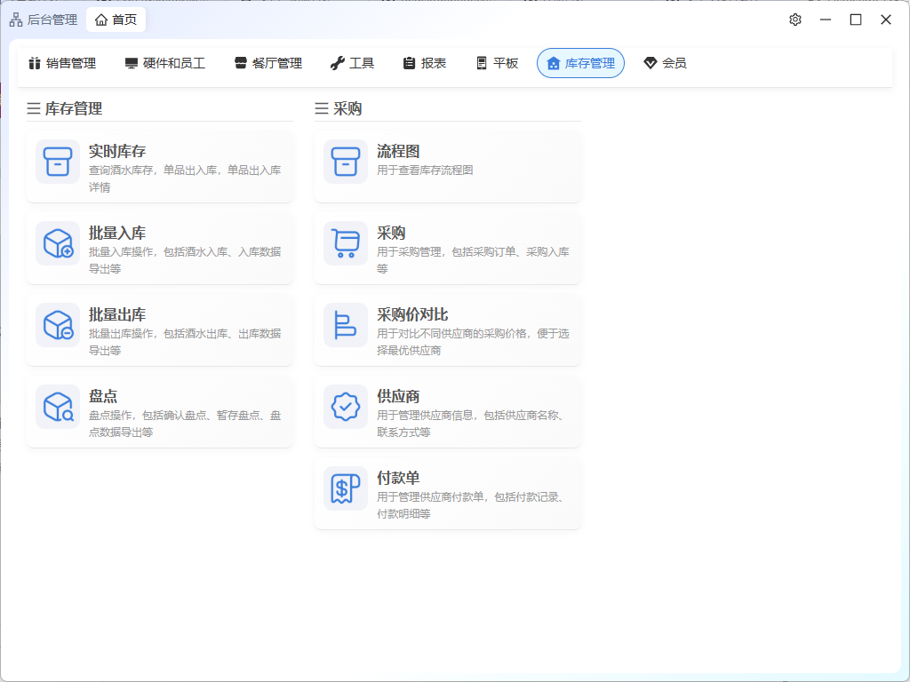Click the 流程图 box icon
Viewport: 910px width, 682px height.
click(x=346, y=162)
